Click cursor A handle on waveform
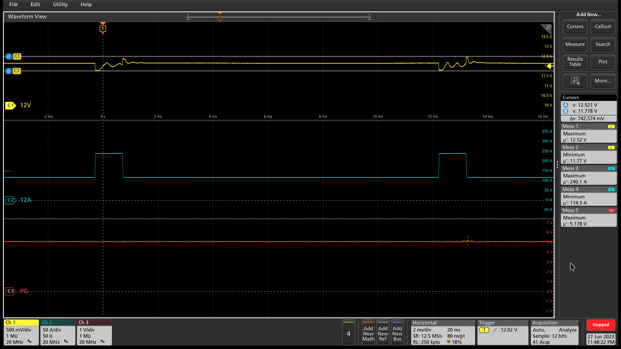This screenshot has height=349, width=621. 9,56
